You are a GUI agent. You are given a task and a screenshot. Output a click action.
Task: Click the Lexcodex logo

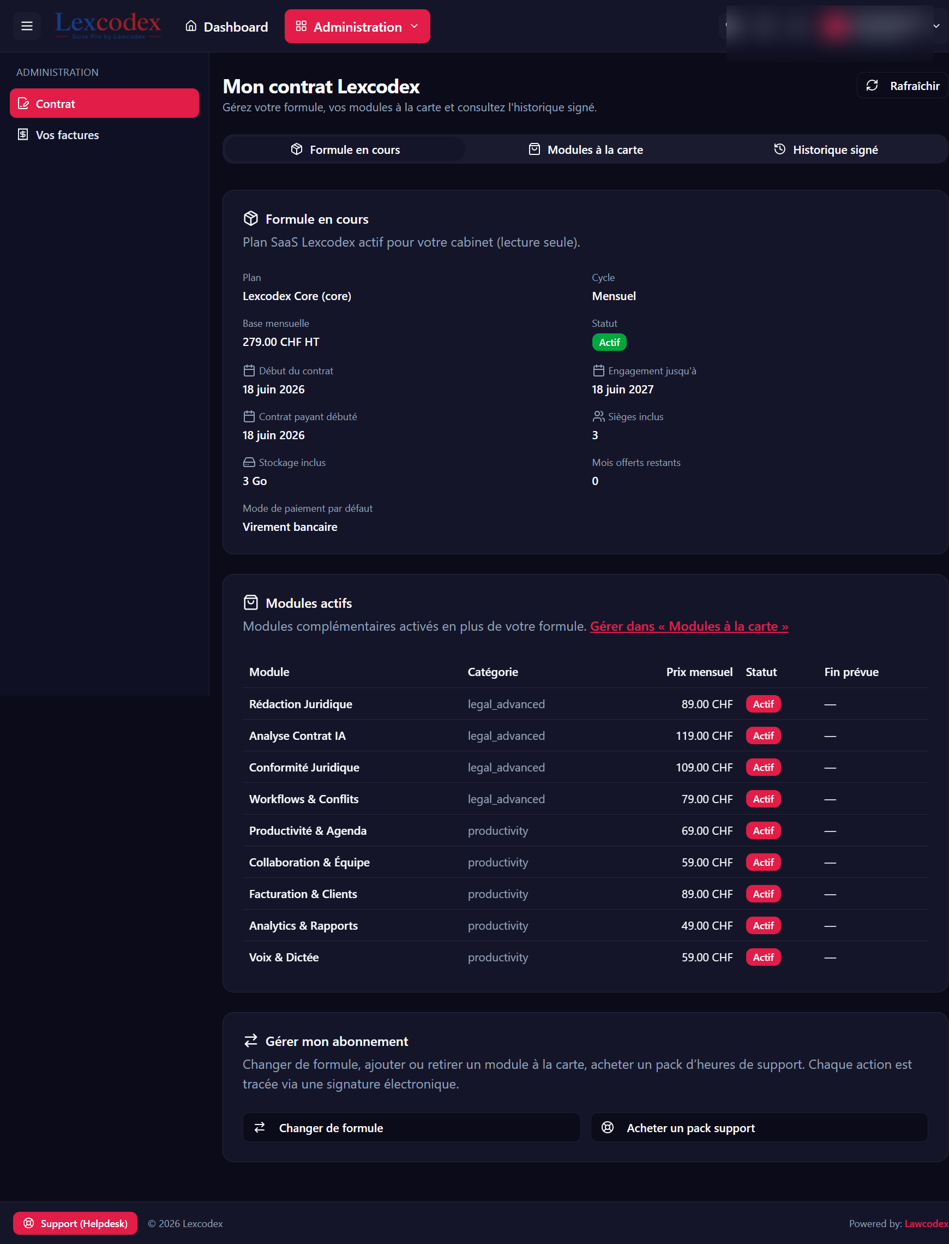[108, 26]
